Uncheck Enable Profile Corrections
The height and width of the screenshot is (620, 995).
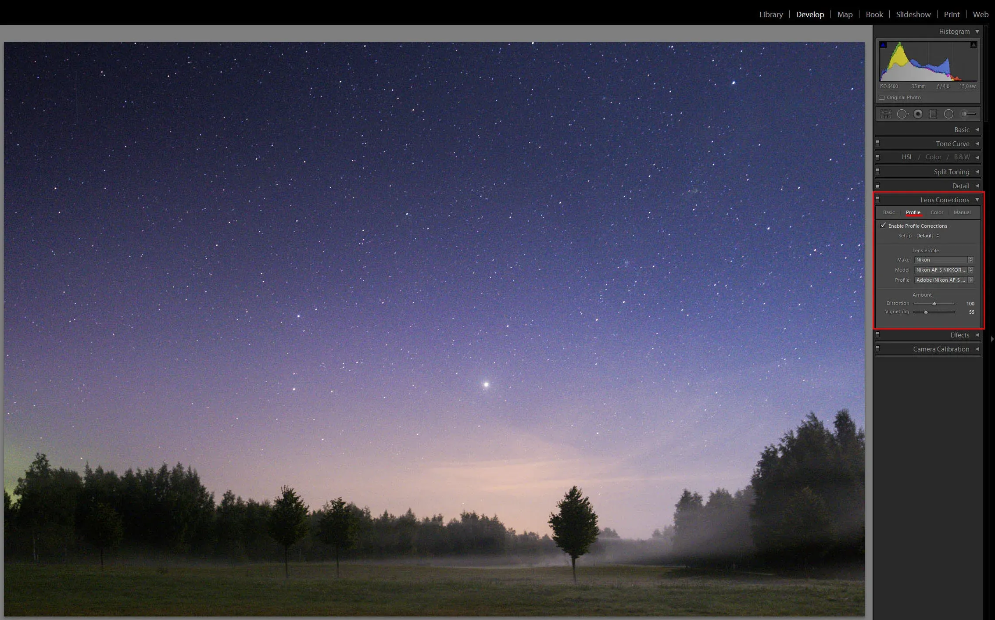(x=883, y=226)
